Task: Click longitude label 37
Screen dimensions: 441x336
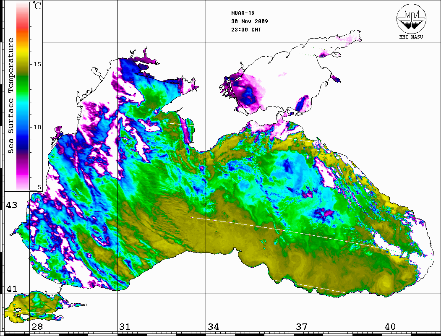Action: [x=302, y=327]
